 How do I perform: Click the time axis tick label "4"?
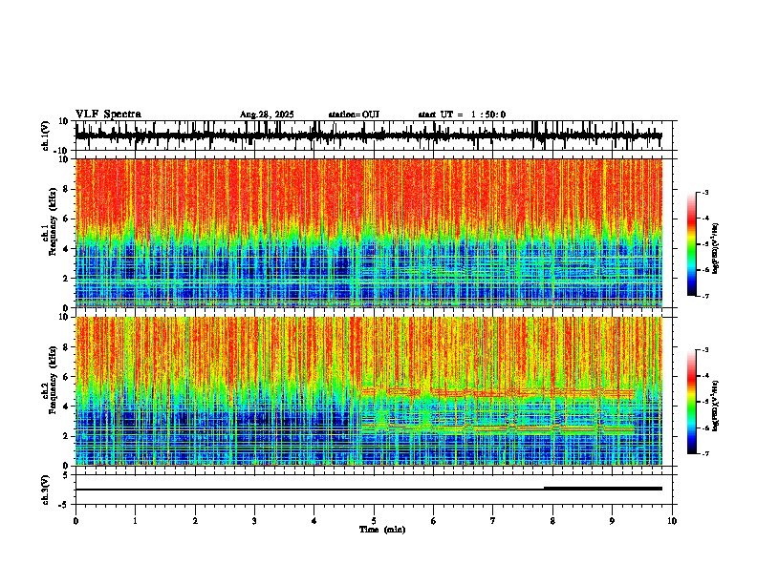point(314,521)
